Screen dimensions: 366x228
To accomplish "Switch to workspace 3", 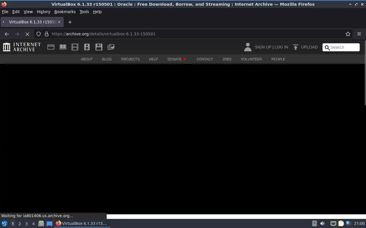I will 26,223.
